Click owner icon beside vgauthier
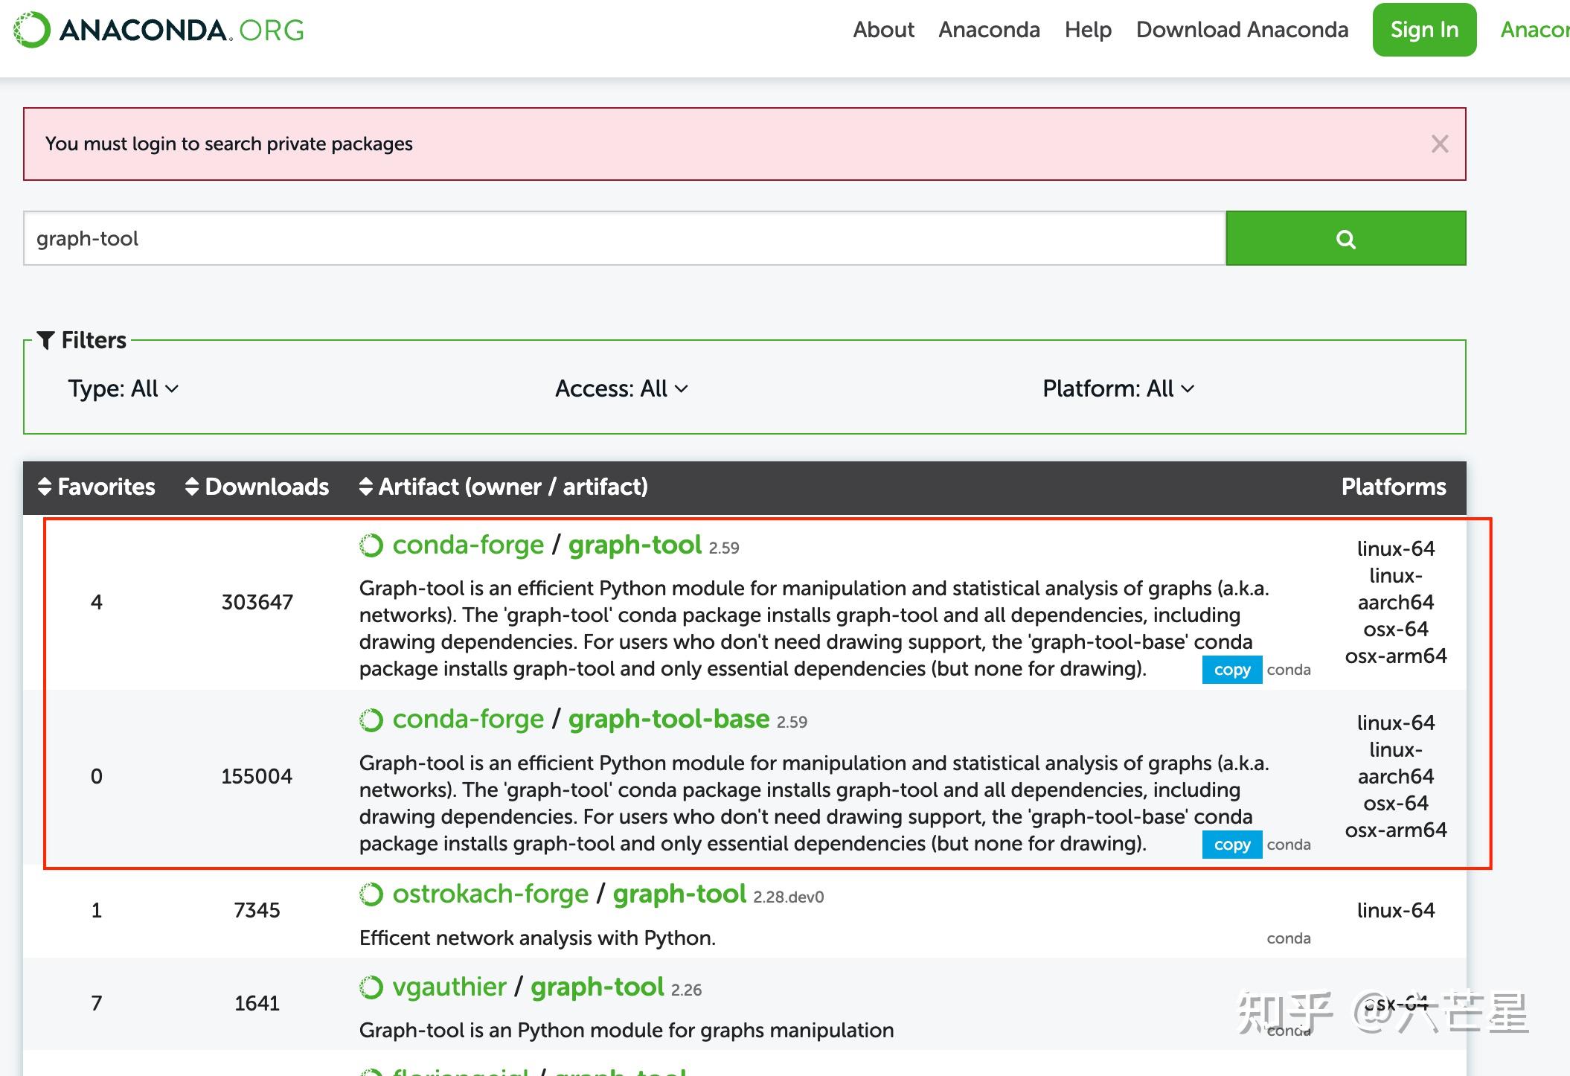Screen dimensions: 1570x1076 pos(371,987)
